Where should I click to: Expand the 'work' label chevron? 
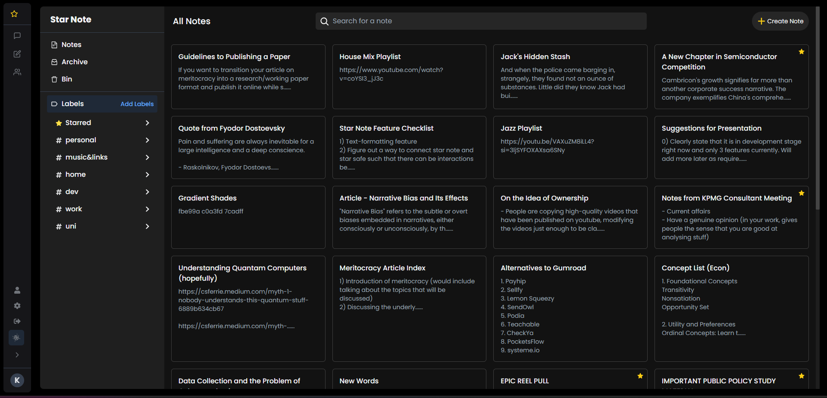point(147,209)
